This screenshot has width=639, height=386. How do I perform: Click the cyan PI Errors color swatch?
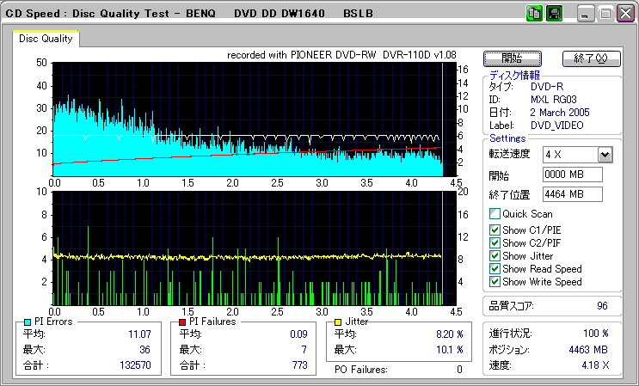point(28,322)
